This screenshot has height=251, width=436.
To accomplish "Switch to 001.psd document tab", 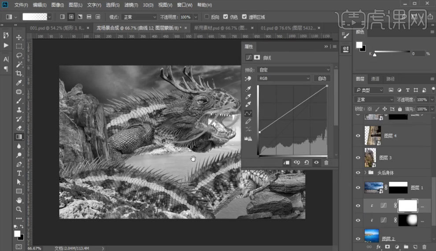I will click(x=57, y=28).
